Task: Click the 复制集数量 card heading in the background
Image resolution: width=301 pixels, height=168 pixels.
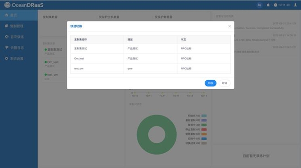Action: coord(50,17)
